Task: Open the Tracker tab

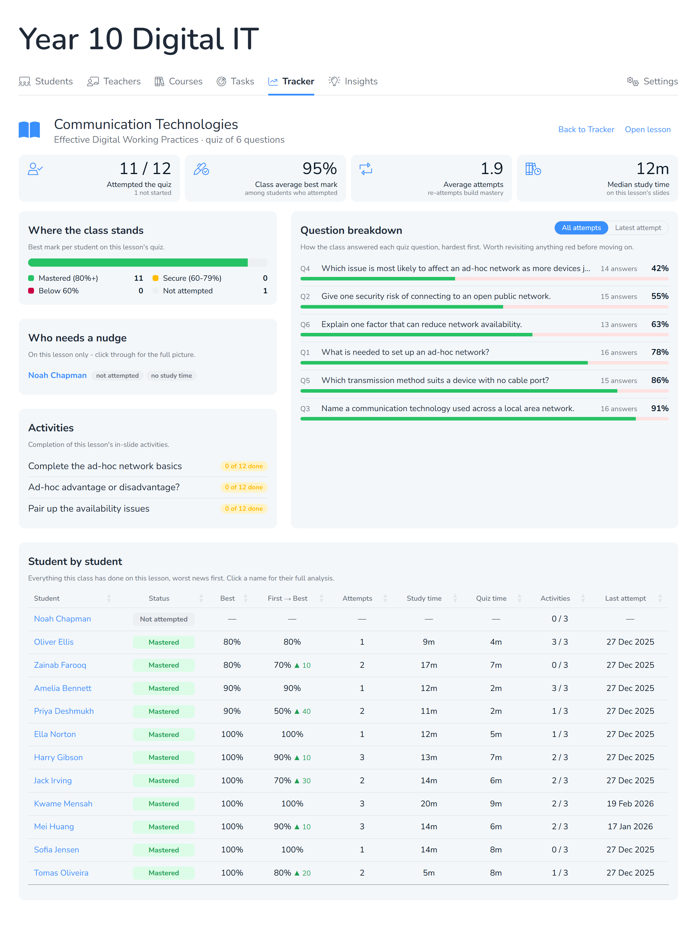Action: 291,81
